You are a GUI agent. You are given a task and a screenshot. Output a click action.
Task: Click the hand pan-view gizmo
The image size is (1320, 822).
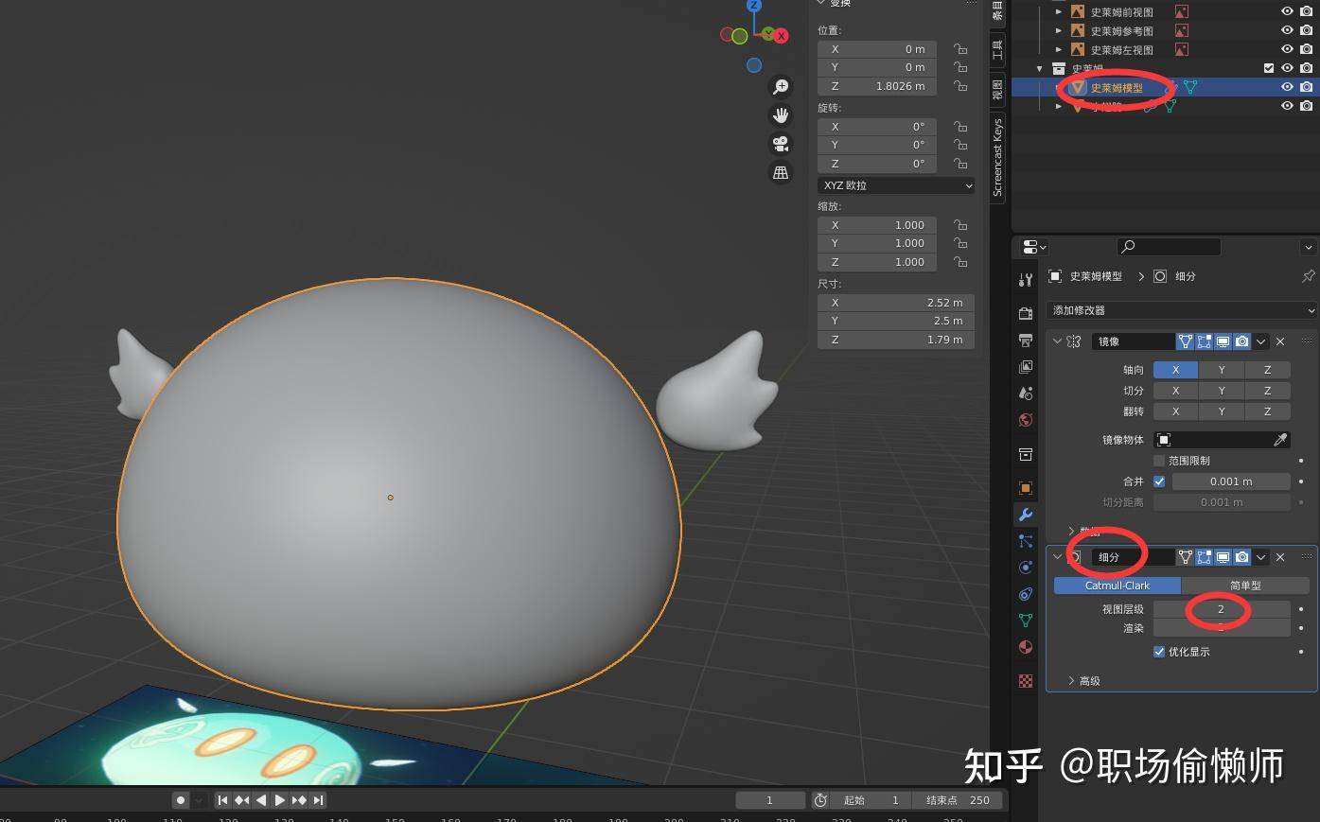coord(781,115)
